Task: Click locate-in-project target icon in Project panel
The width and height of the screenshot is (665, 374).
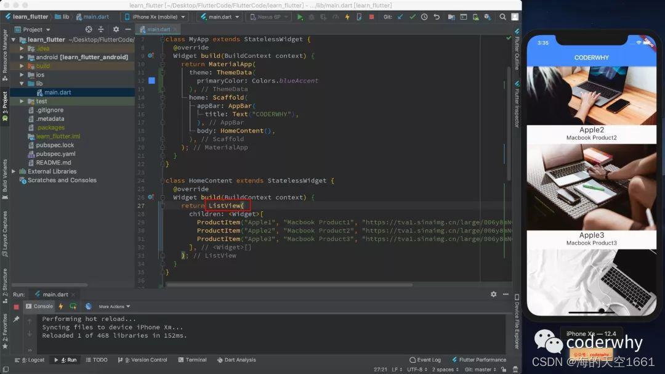Action: tap(89, 30)
